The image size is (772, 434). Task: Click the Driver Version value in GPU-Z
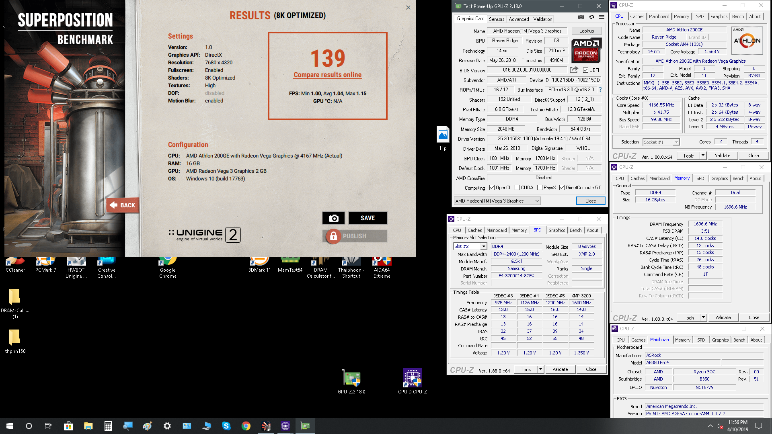[x=544, y=139]
